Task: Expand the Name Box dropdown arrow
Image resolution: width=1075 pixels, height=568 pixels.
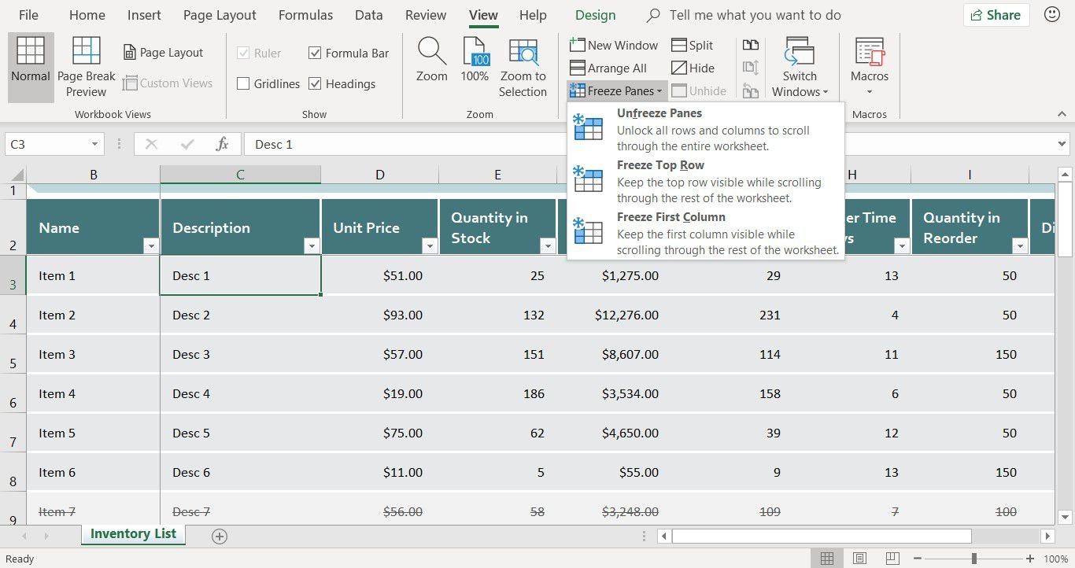Action: [x=94, y=145]
